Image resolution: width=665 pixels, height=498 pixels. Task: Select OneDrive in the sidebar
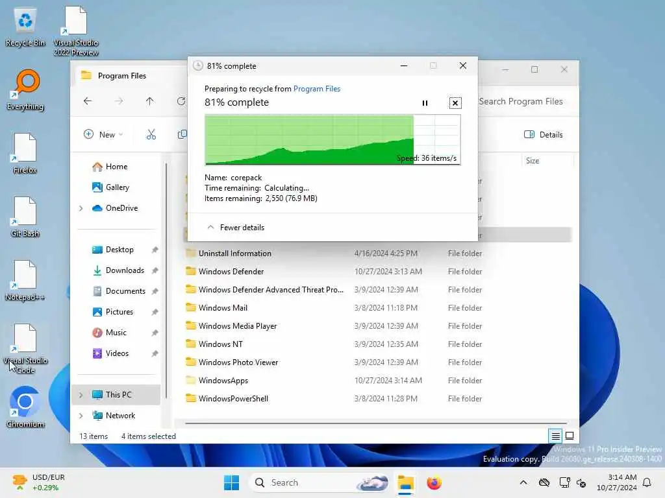click(x=116, y=208)
